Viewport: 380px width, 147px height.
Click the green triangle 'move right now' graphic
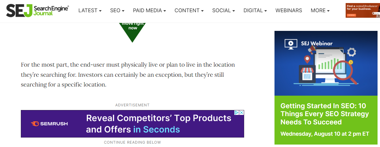point(132,31)
